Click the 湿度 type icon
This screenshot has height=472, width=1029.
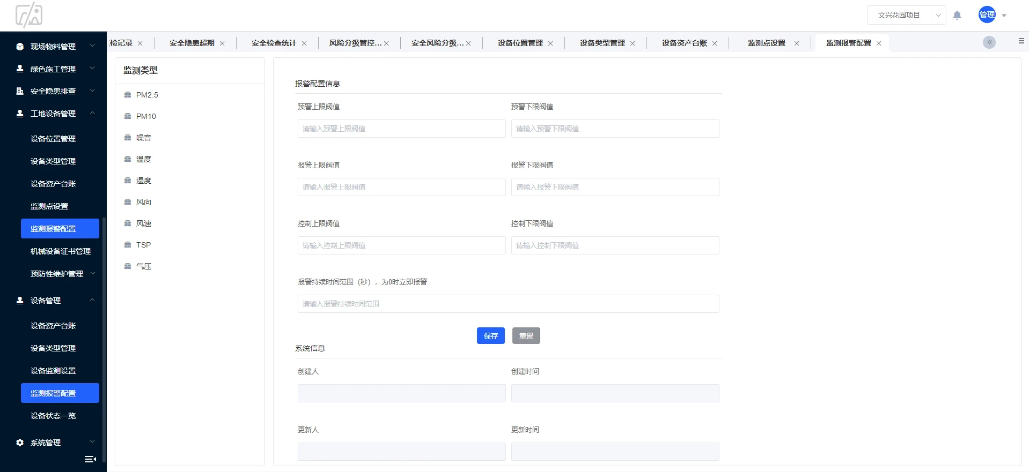click(128, 181)
